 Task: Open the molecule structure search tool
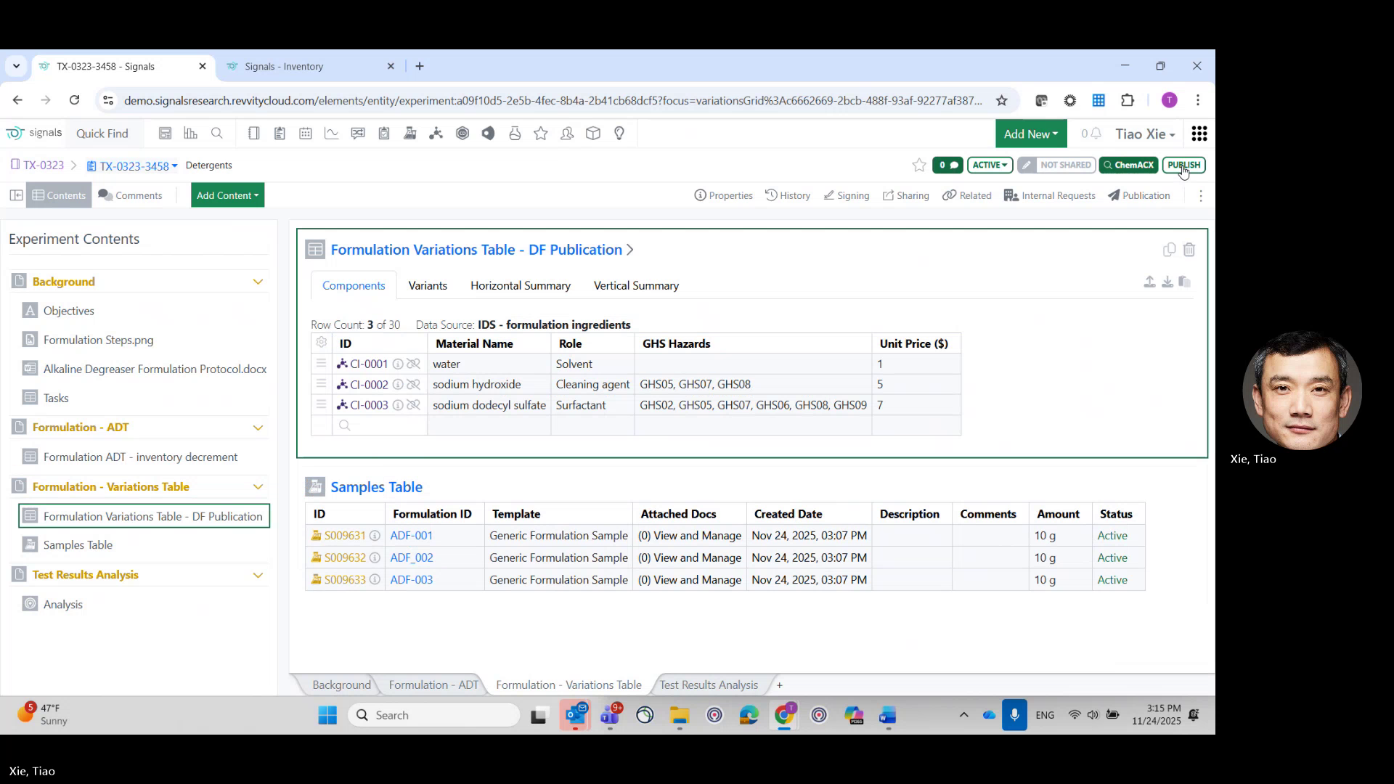[x=436, y=133]
